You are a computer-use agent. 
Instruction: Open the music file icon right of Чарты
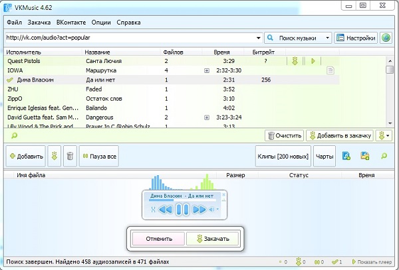pos(346,156)
